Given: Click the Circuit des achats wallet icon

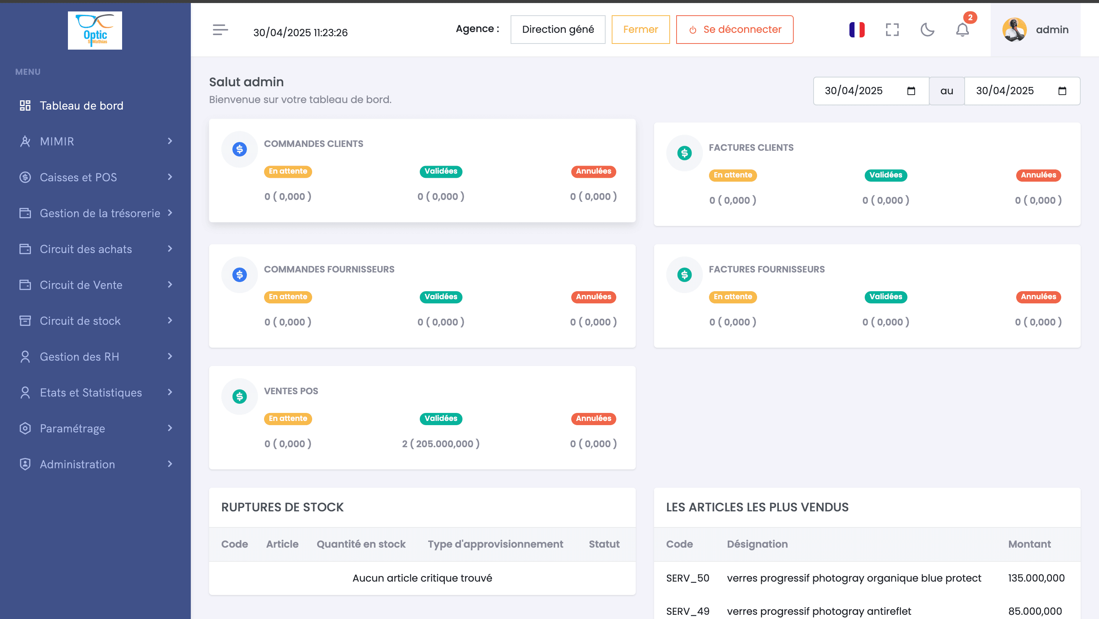Looking at the screenshot, I should pos(25,249).
